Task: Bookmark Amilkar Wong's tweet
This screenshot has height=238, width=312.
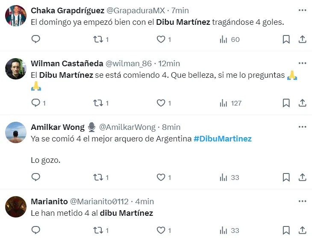Action: click(286, 177)
